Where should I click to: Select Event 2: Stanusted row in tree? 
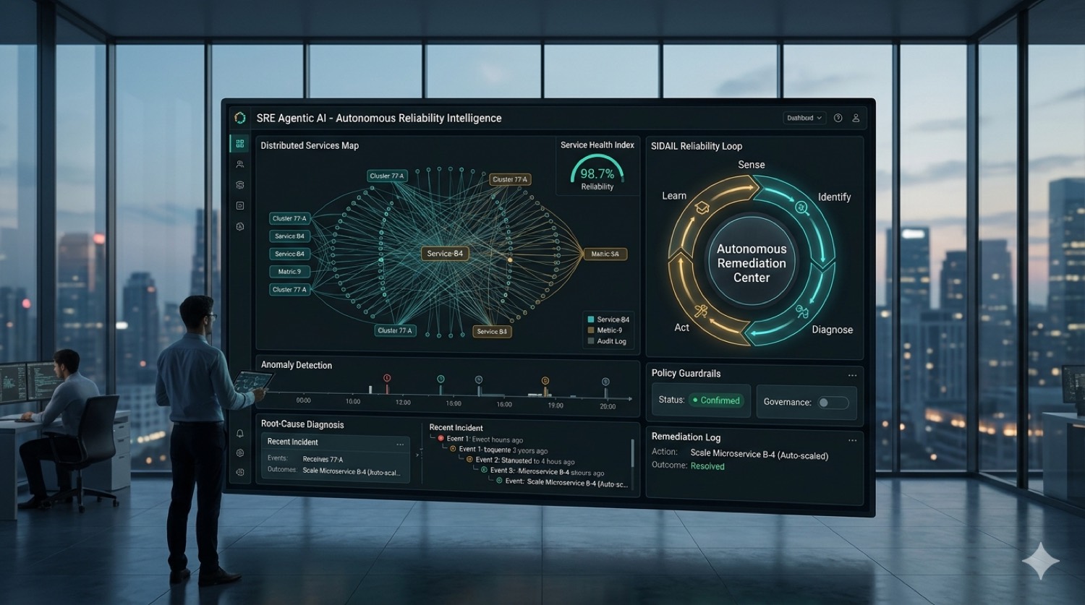click(524, 460)
